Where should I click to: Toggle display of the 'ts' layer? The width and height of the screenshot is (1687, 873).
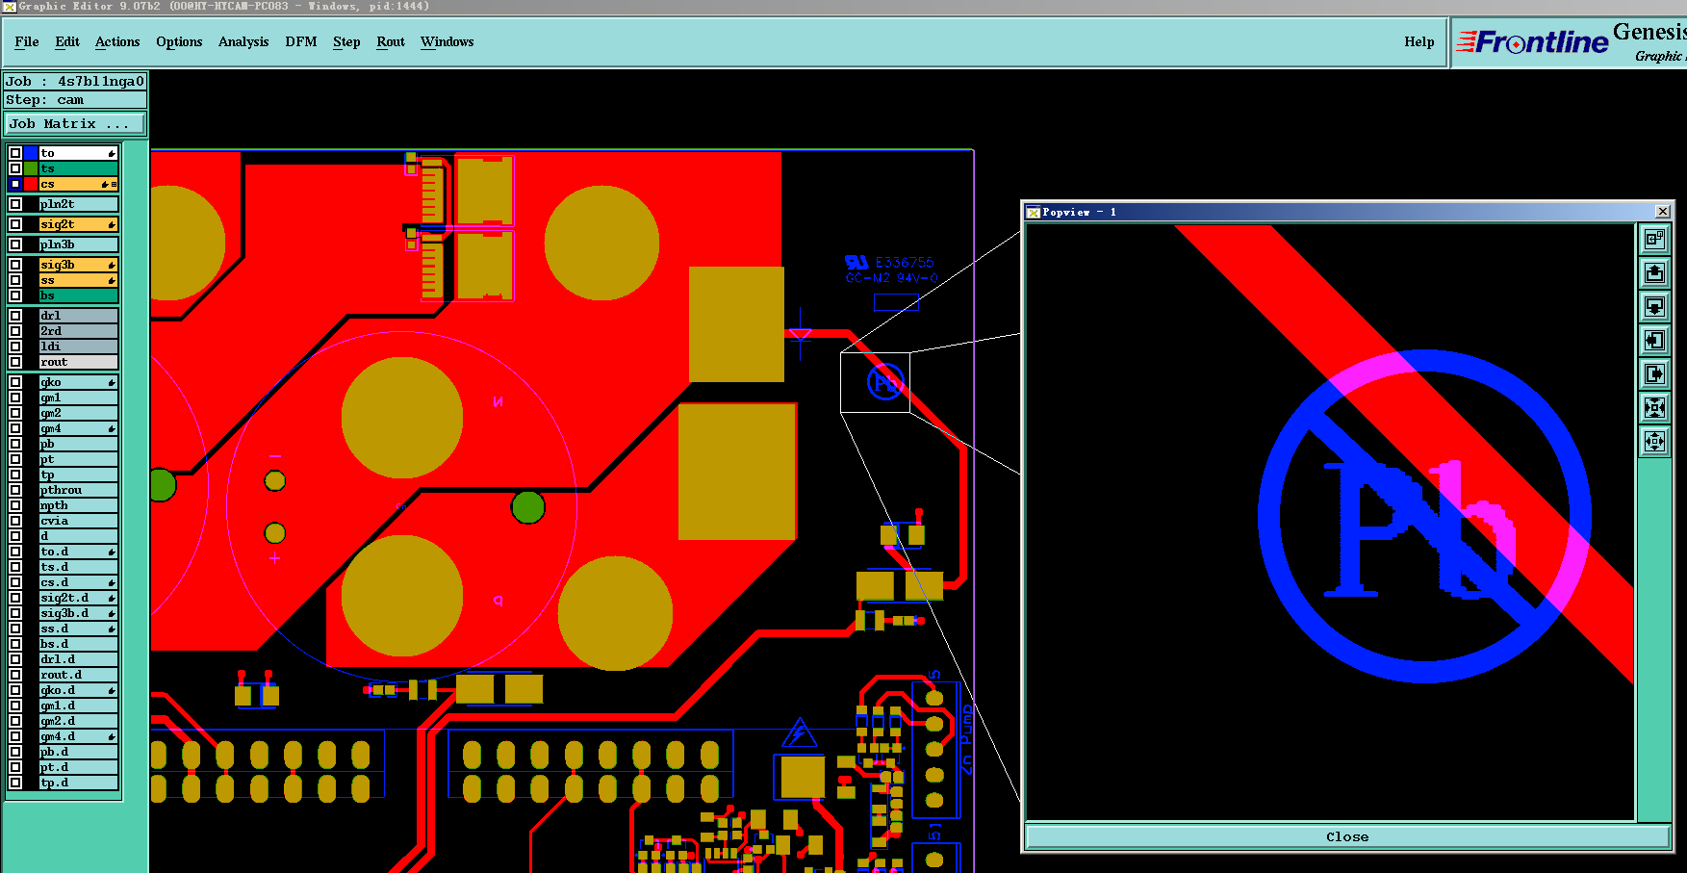click(x=15, y=168)
